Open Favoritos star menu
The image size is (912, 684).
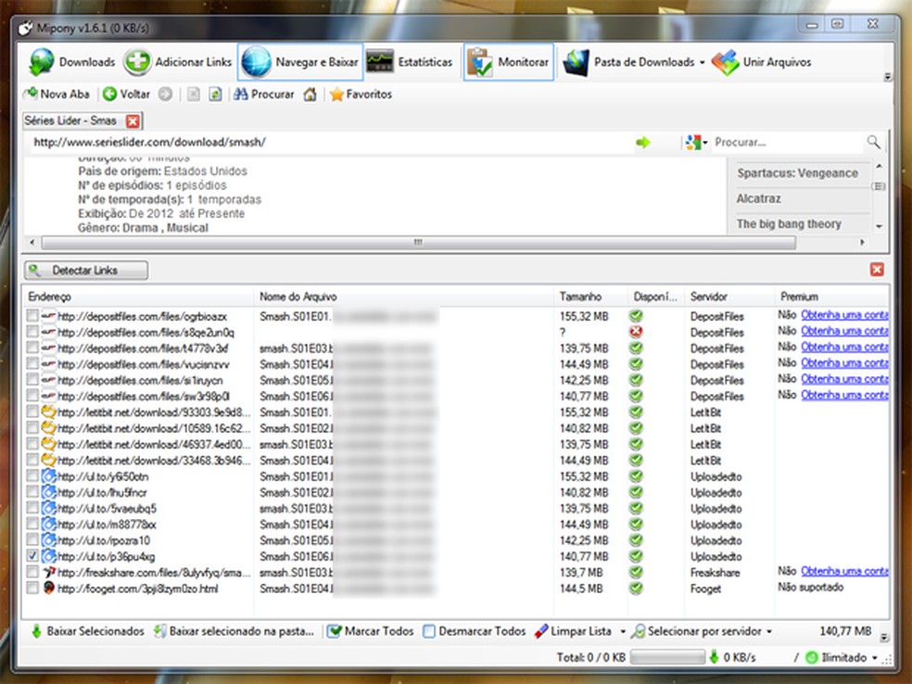click(361, 95)
